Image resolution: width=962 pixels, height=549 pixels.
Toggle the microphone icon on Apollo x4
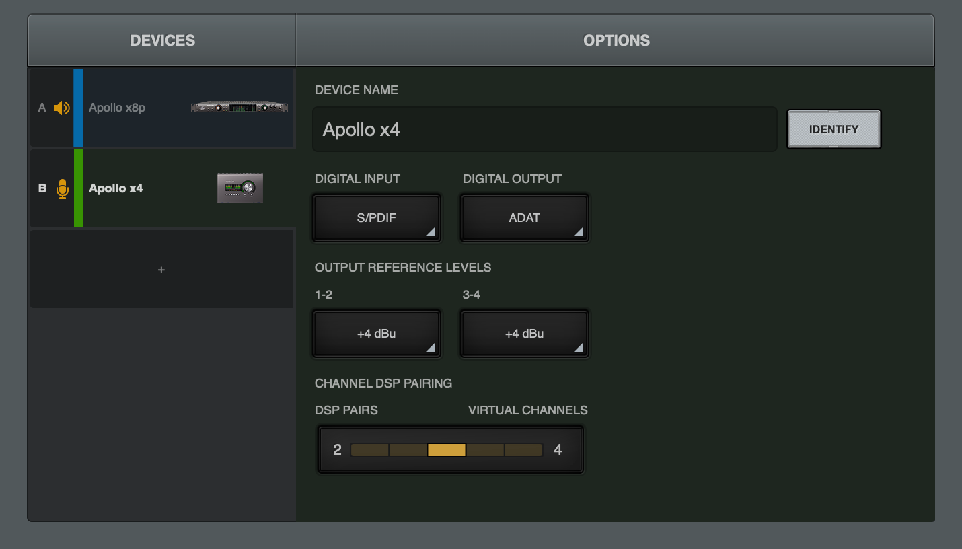coord(61,188)
